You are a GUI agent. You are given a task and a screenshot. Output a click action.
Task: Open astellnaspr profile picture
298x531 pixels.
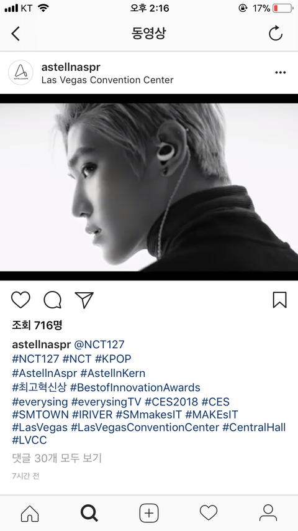click(20, 73)
